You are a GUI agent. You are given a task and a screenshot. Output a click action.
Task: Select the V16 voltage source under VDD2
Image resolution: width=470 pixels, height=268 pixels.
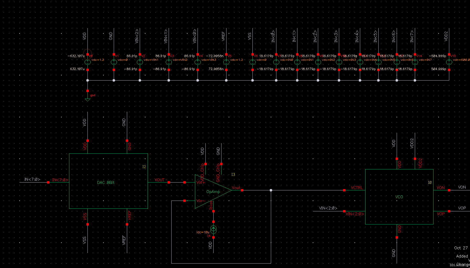pos(449,62)
